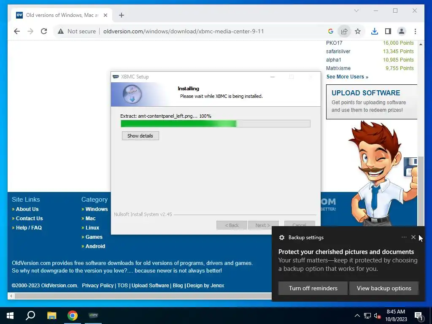Open Action Center notifications icon
The width and height of the screenshot is (432, 324).
[419, 316]
